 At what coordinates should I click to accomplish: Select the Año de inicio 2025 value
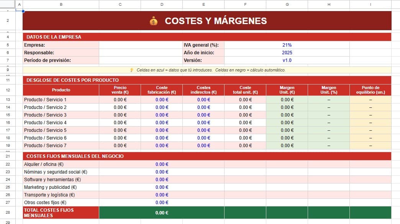(287, 53)
